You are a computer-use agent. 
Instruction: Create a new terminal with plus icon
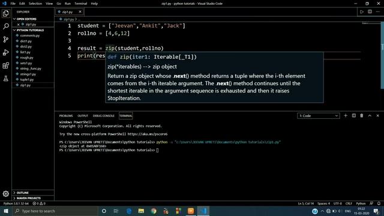(346, 116)
